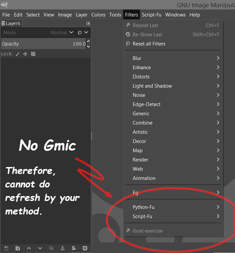Expand the Map submenu
235x253 pixels.
click(x=173, y=150)
